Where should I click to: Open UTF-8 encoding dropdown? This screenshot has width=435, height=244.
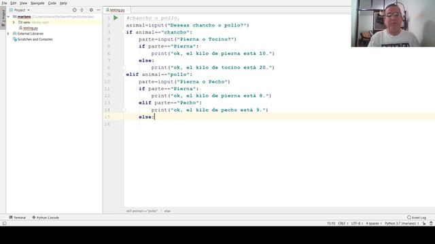(x=357, y=223)
